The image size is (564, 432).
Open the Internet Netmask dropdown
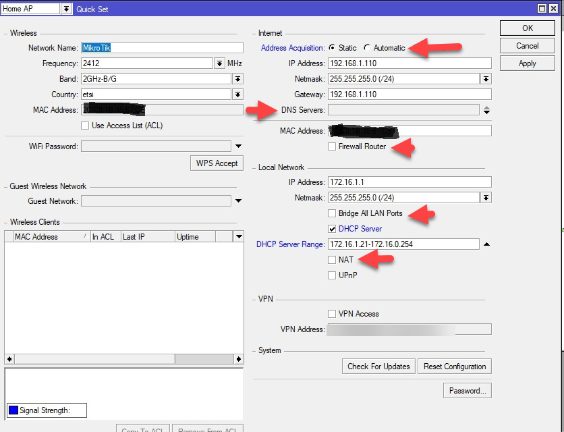486,79
